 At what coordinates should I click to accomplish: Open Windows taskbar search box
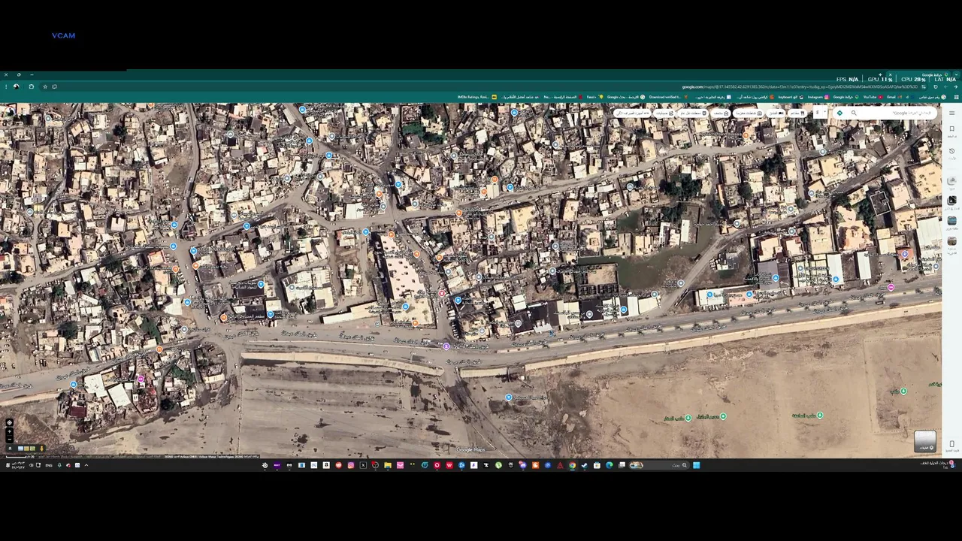(x=659, y=465)
